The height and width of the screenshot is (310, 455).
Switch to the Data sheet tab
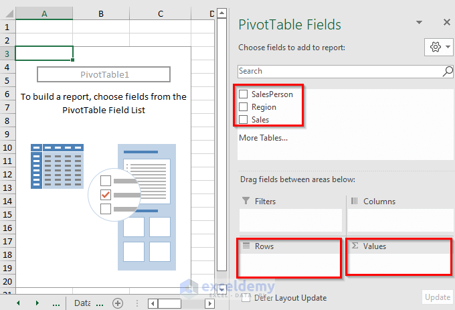82,303
